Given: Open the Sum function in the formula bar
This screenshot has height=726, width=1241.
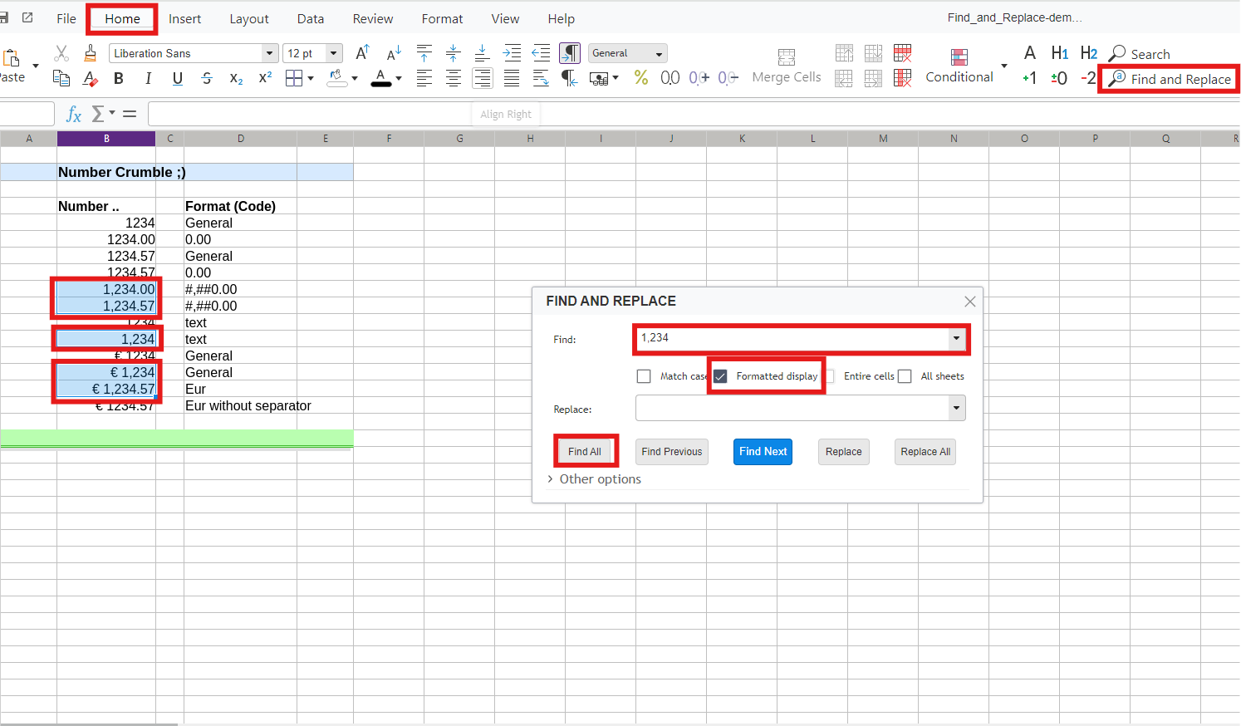Looking at the screenshot, I should click(98, 114).
